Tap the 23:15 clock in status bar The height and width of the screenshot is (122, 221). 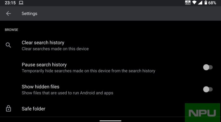coord(10,3)
